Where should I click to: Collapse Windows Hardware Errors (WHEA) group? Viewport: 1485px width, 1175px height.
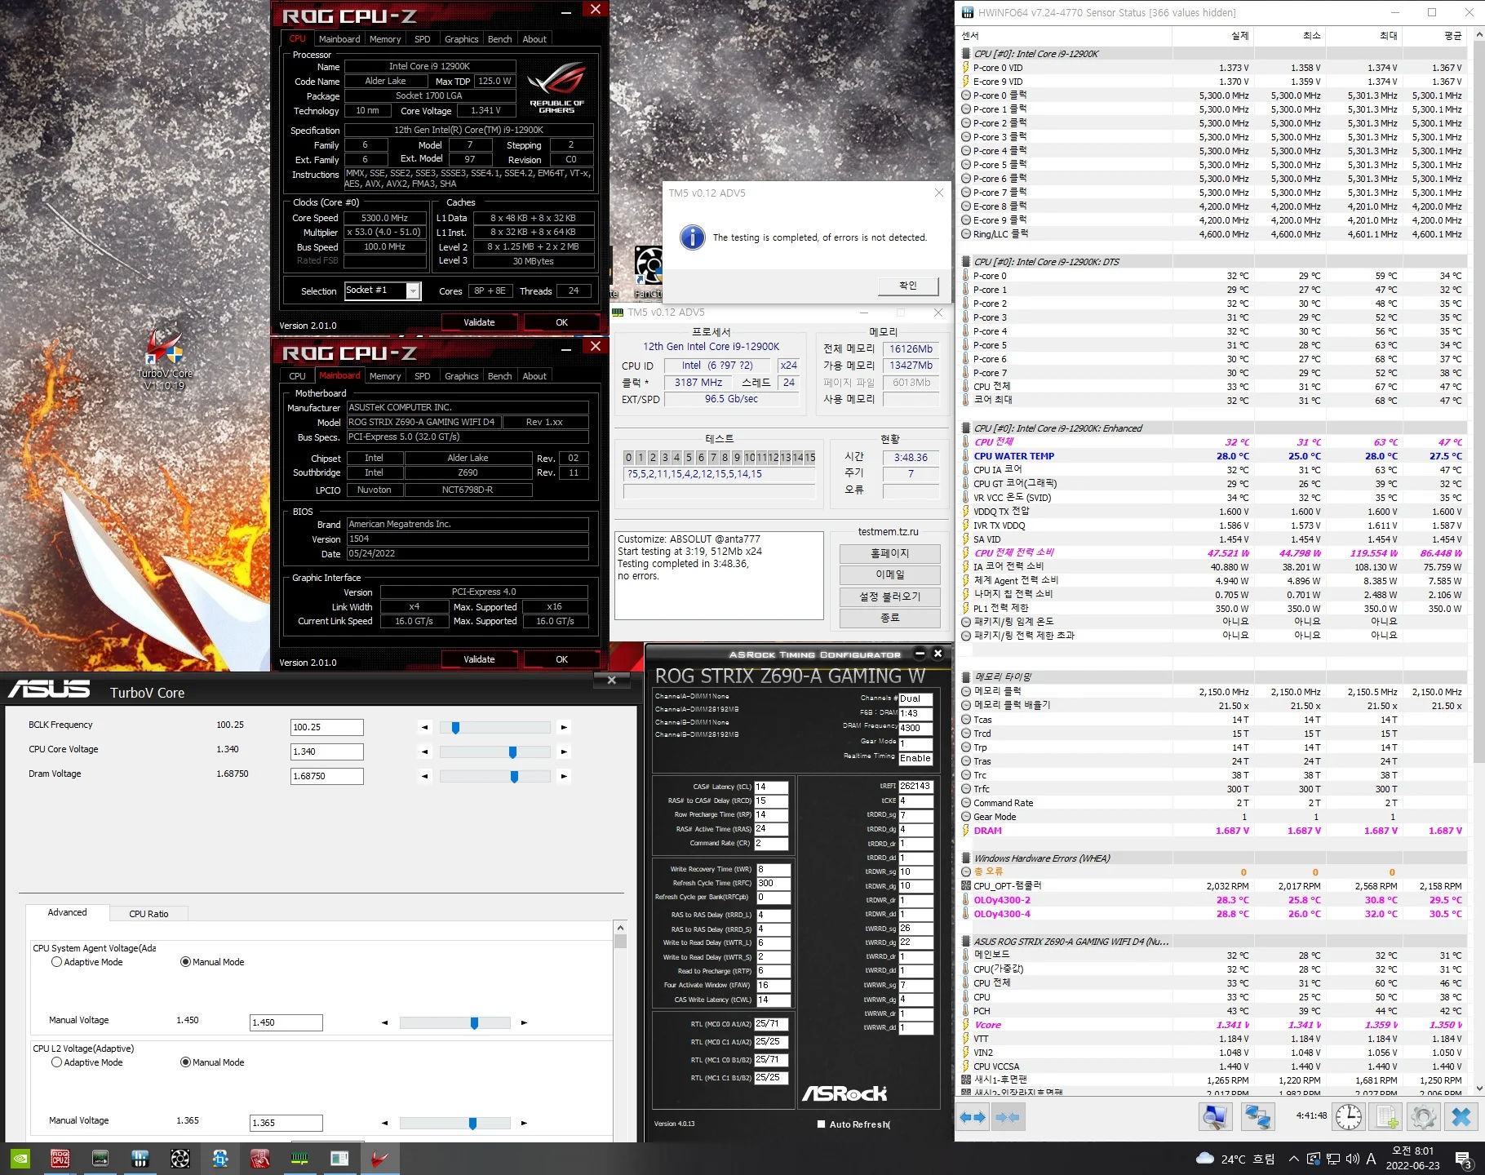(966, 858)
